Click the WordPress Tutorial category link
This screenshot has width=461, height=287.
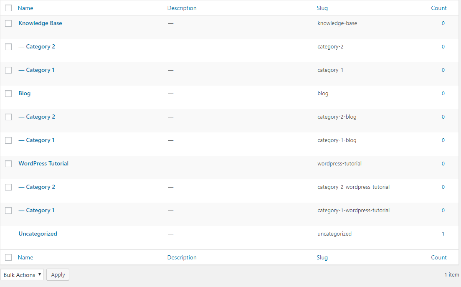(43, 164)
